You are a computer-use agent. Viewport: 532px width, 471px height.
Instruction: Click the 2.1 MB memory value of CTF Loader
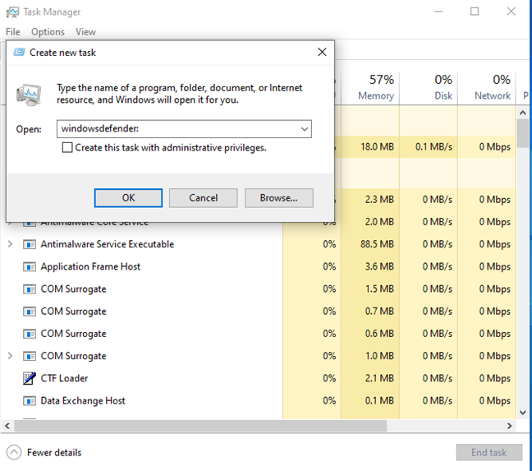pyautogui.click(x=379, y=378)
